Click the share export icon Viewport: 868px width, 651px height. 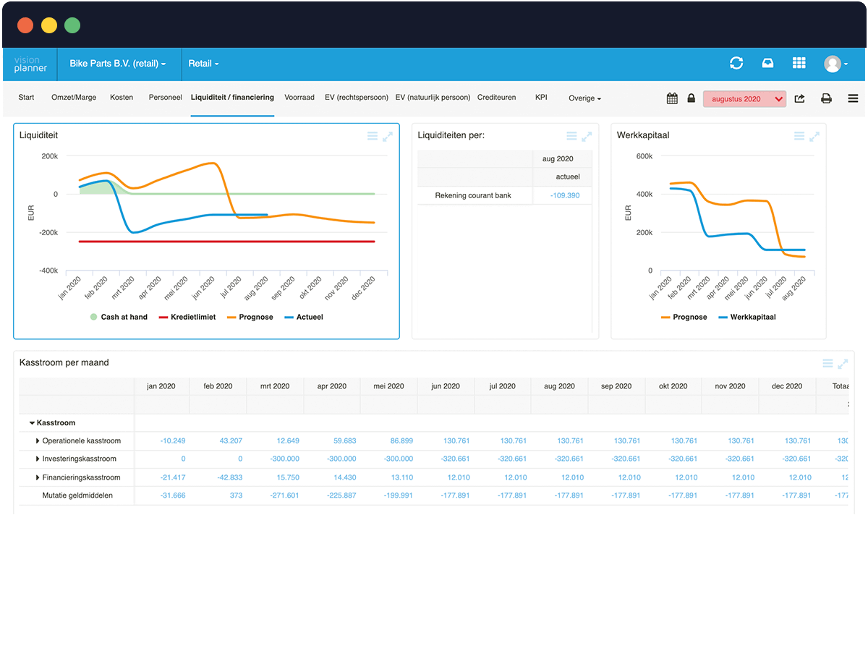[799, 98]
